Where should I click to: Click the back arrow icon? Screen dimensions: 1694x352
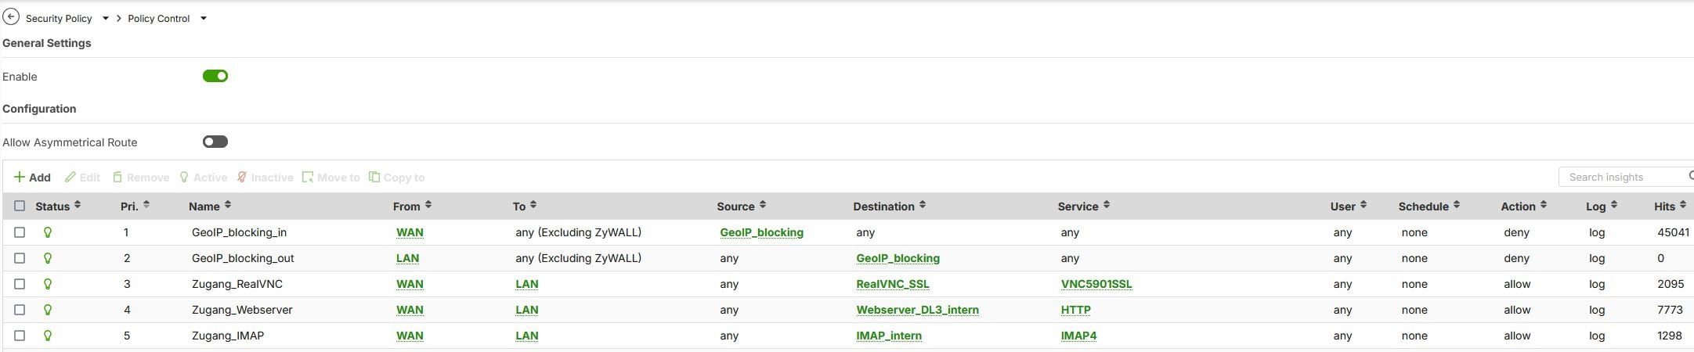(x=11, y=17)
